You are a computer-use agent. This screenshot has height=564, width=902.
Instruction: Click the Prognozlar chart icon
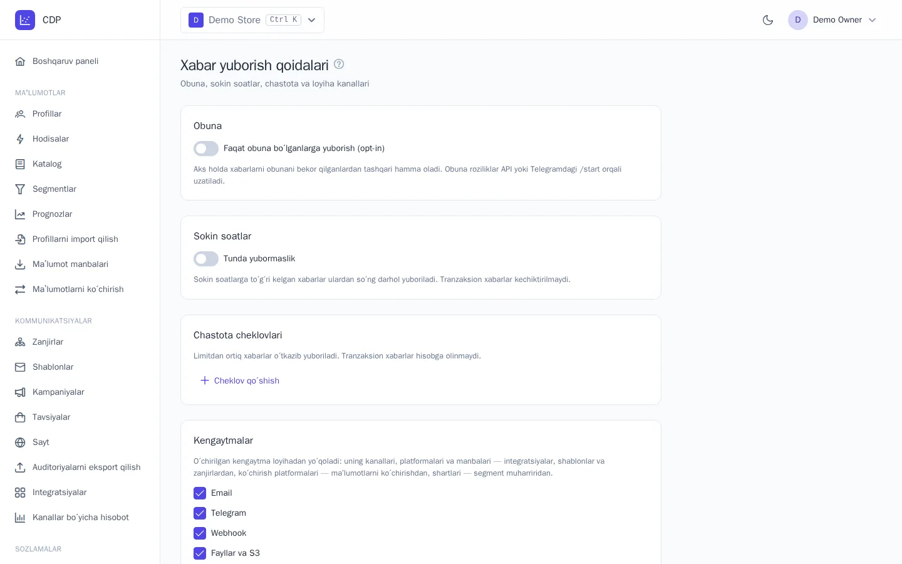point(20,214)
